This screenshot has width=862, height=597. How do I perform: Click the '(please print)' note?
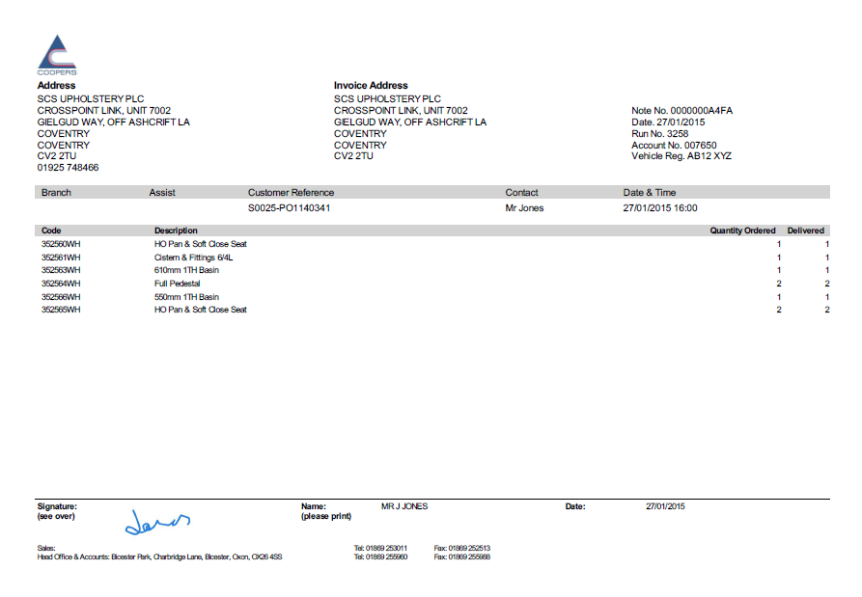point(326,516)
